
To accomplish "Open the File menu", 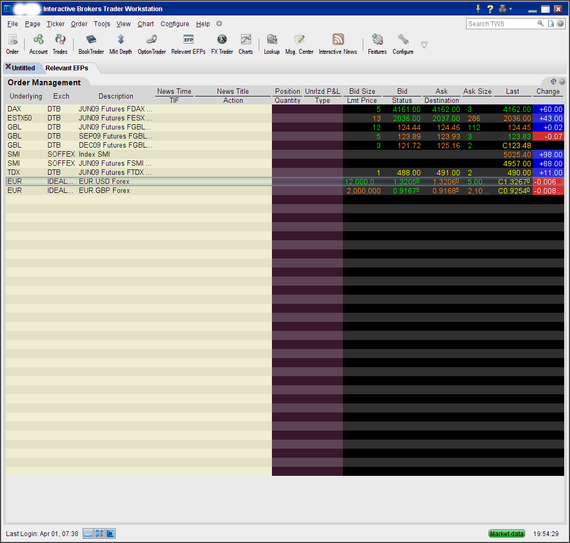I will 12,23.
